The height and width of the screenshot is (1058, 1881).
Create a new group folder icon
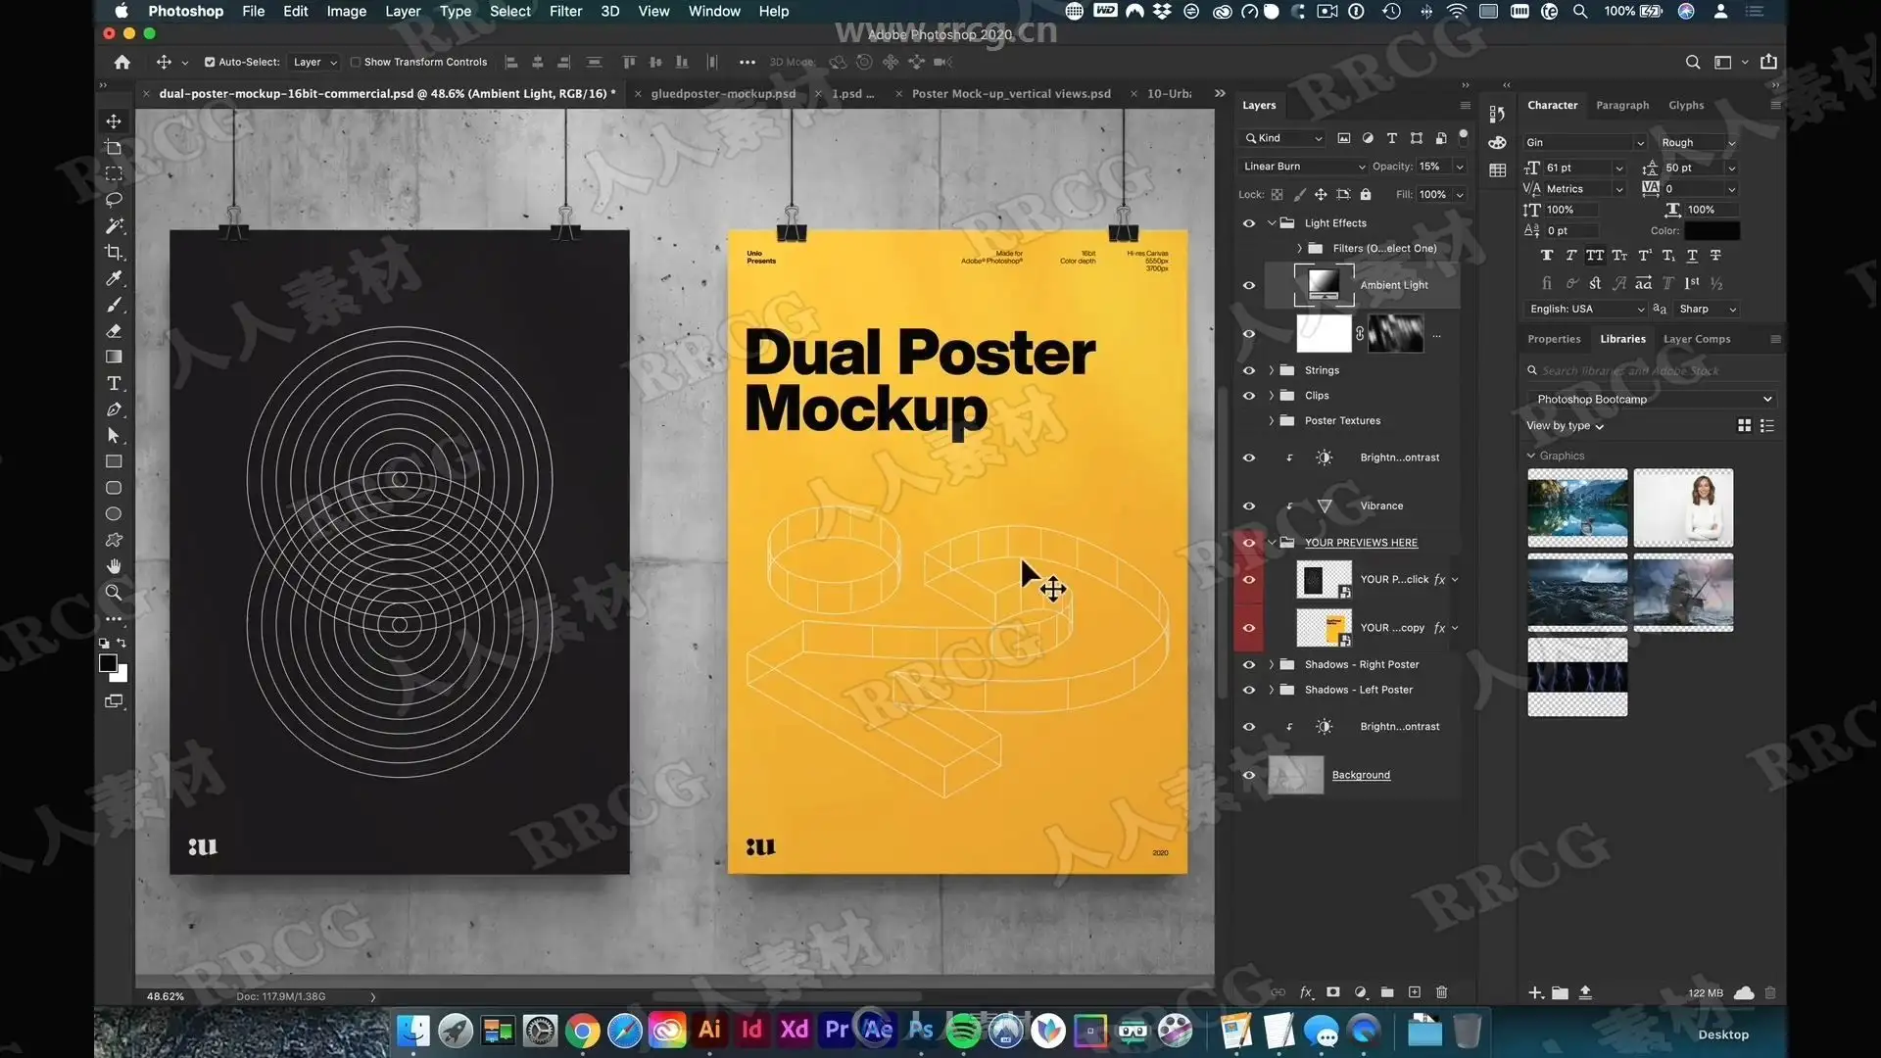(1387, 992)
